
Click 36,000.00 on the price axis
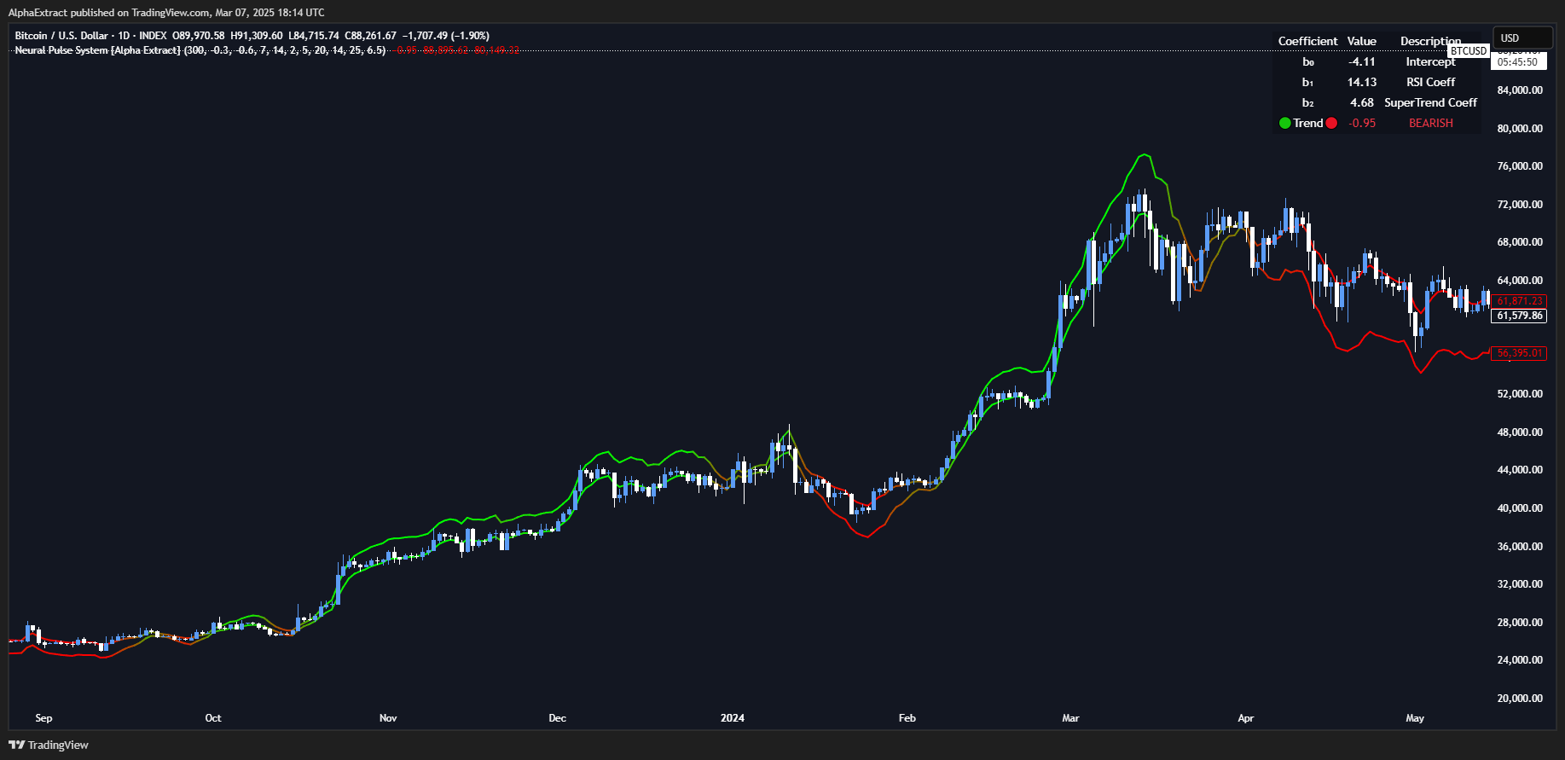[1520, 547]
